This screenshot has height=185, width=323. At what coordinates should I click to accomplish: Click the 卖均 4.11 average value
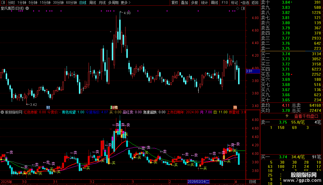click(286, 105)
